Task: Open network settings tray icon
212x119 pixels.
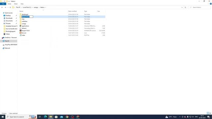Action: click(x=190, y=117)
